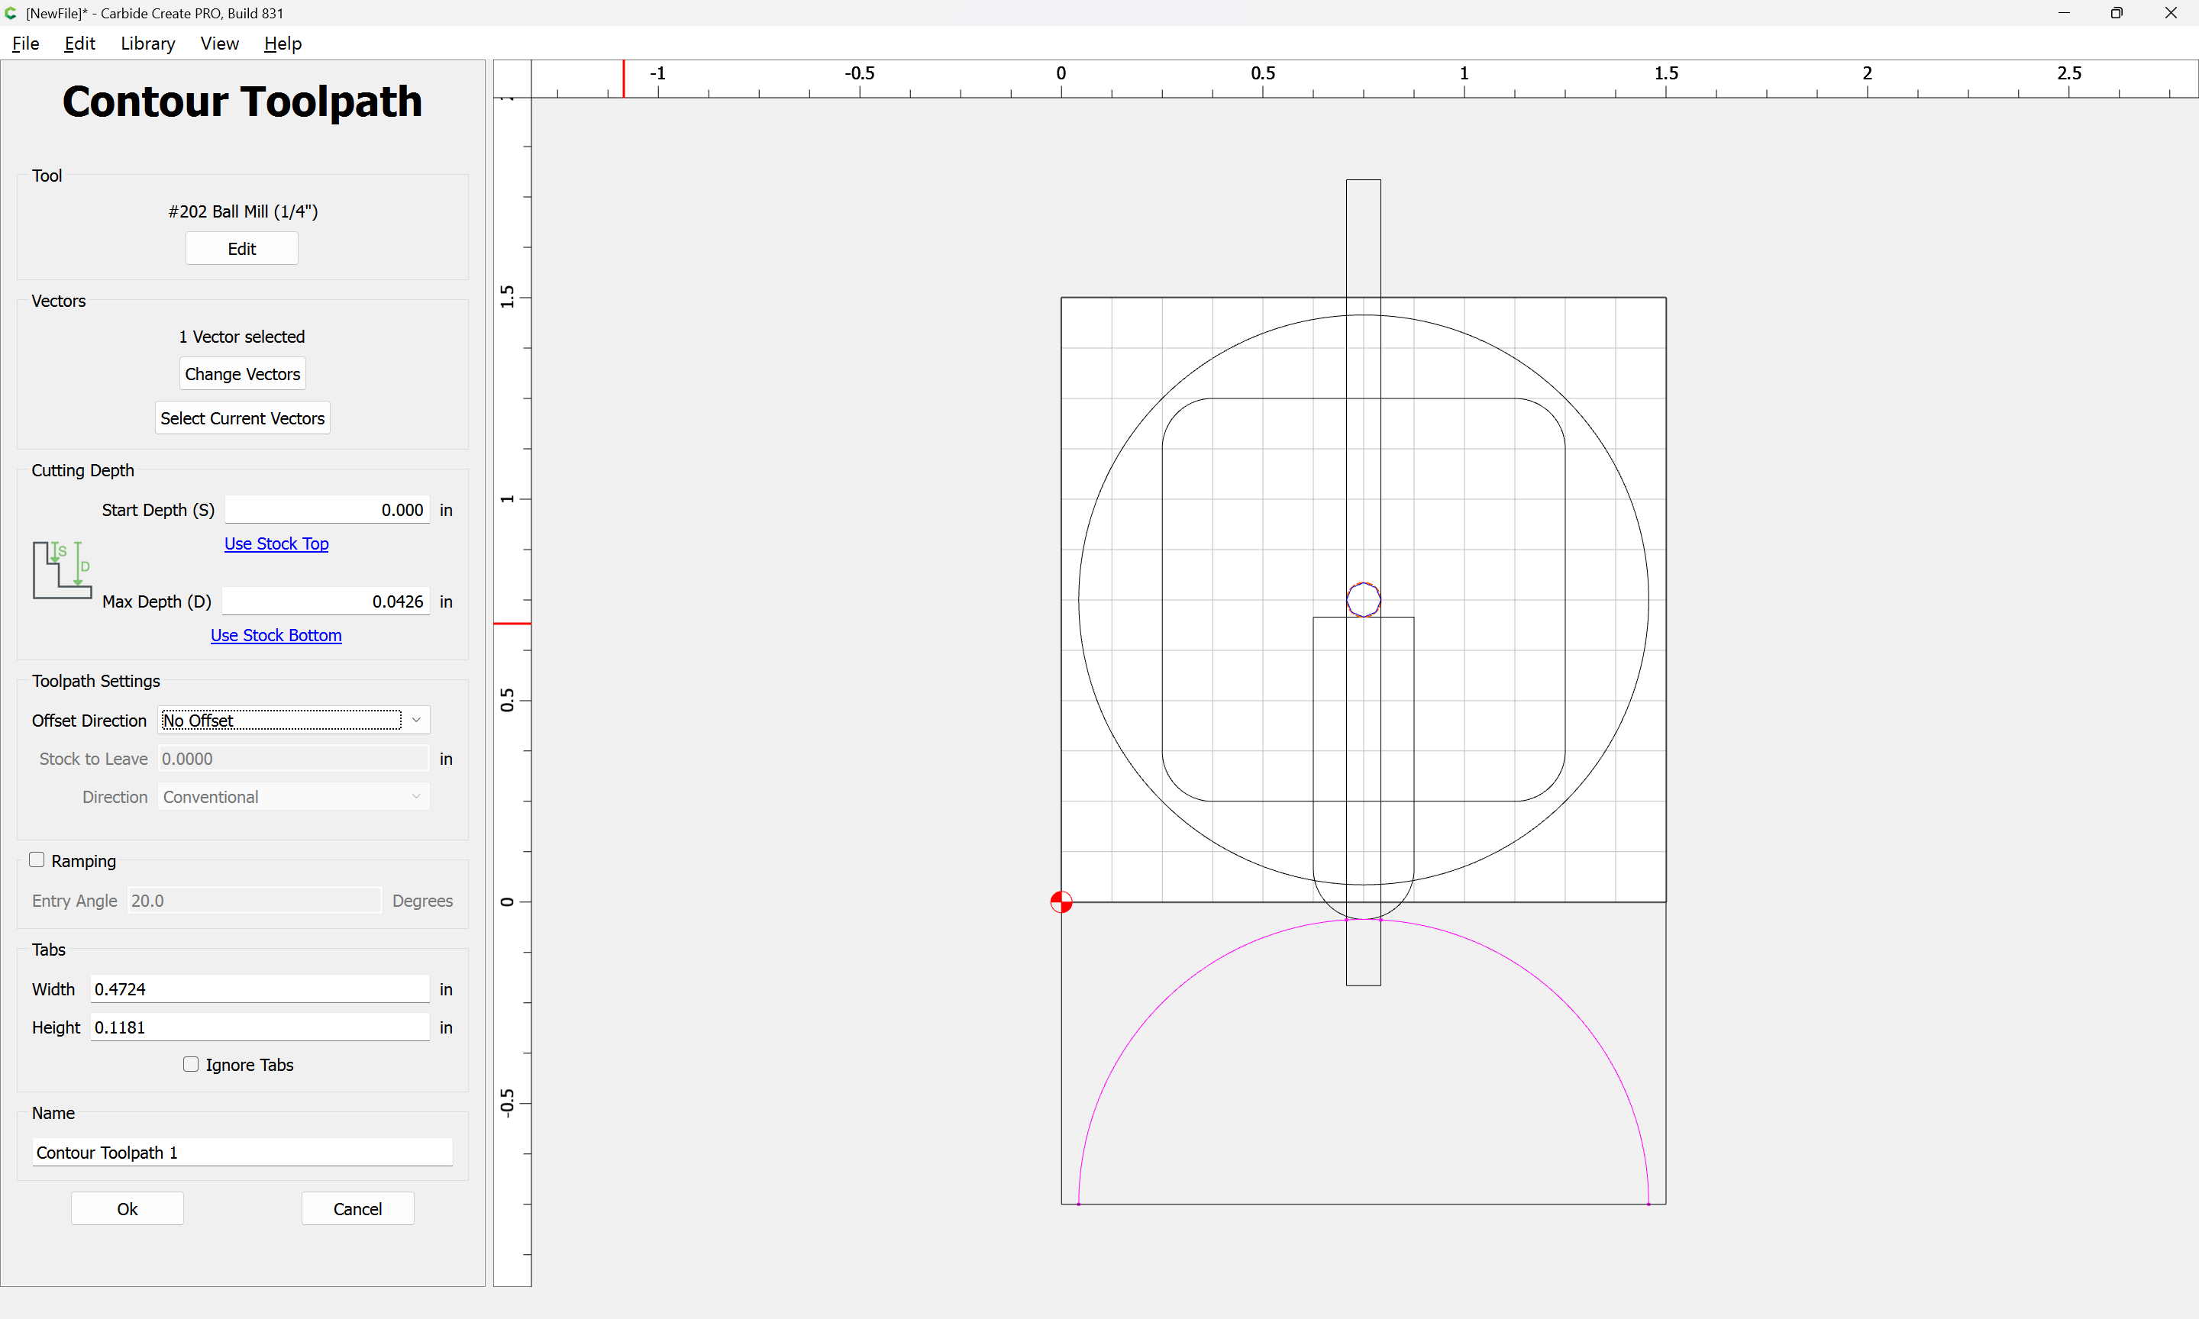This screenshot has height=1319, width=2199.
Task: Minimize the Carbide Create window
Action: click(2063, 12)
